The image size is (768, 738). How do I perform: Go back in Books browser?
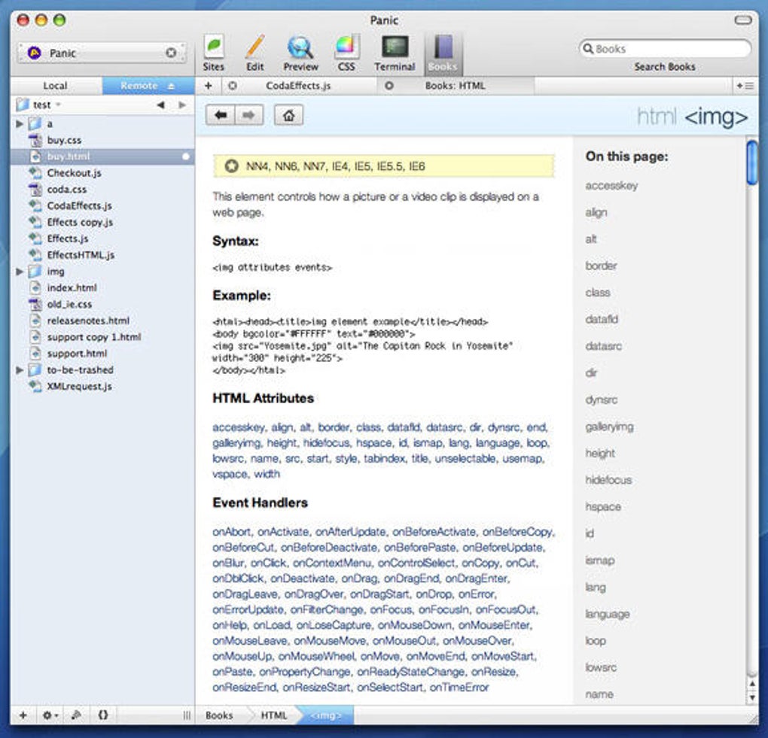pos(221,115)
